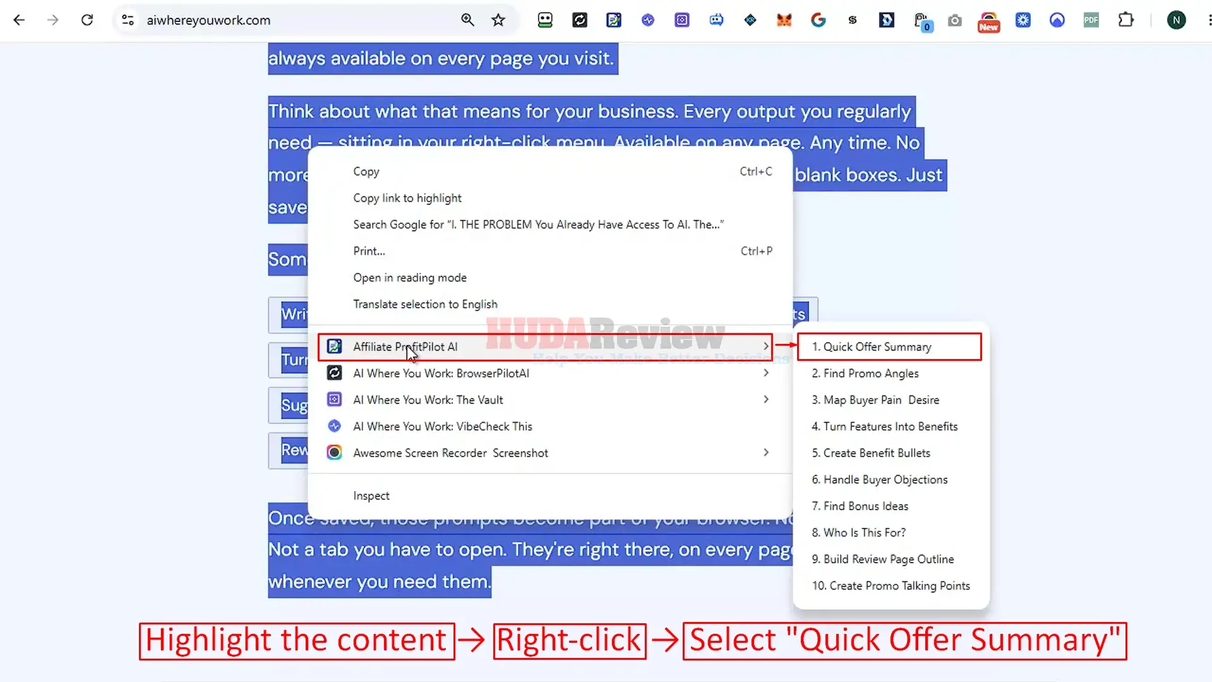This screenshot has height=682, width=1212.
Task: Open the black S extension icon
Action: point(853,20)
